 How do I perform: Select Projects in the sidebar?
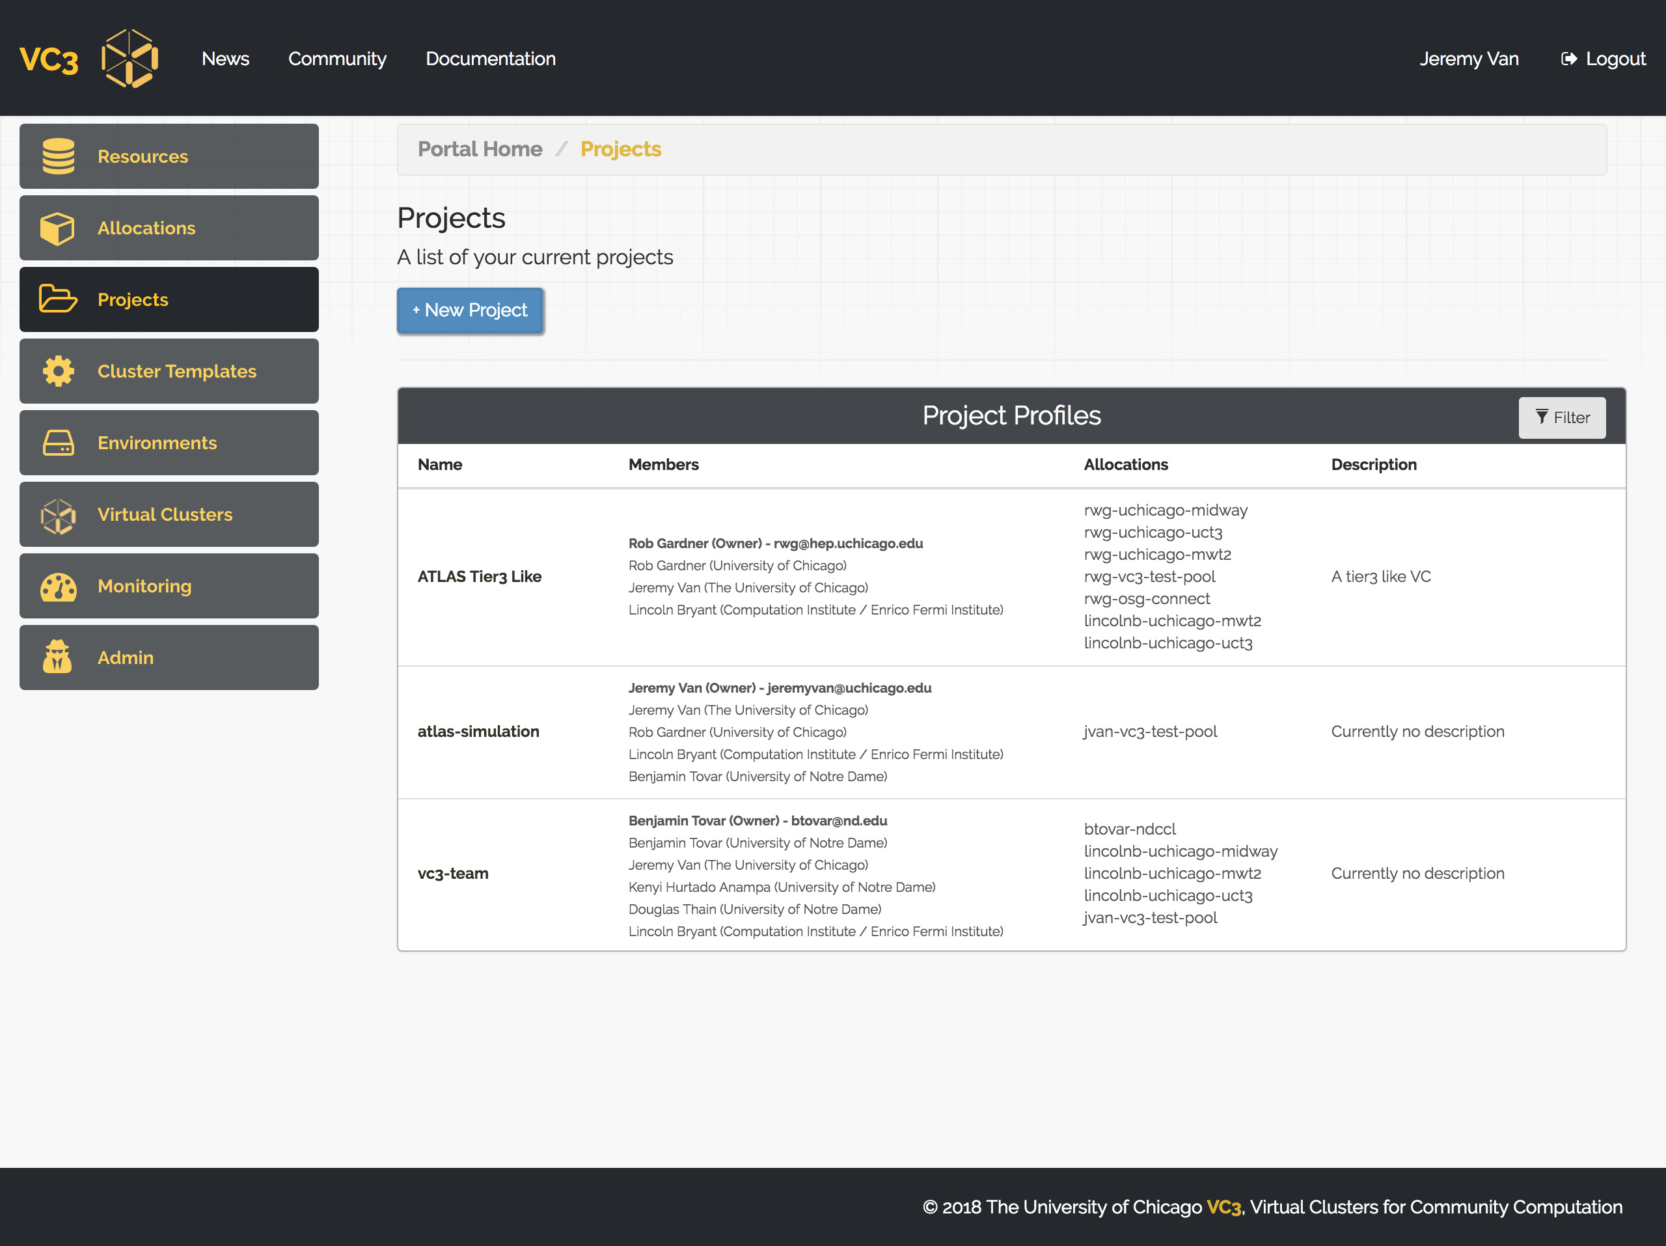click(x=169, y=300)
